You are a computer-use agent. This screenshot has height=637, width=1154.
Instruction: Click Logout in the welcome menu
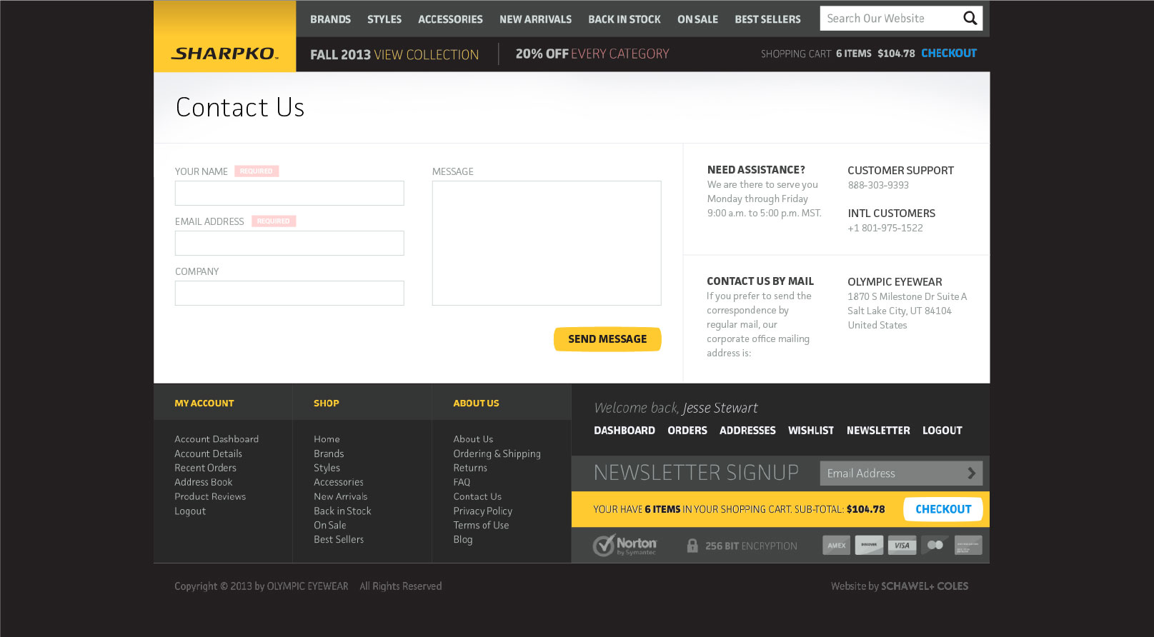(942, 431)
